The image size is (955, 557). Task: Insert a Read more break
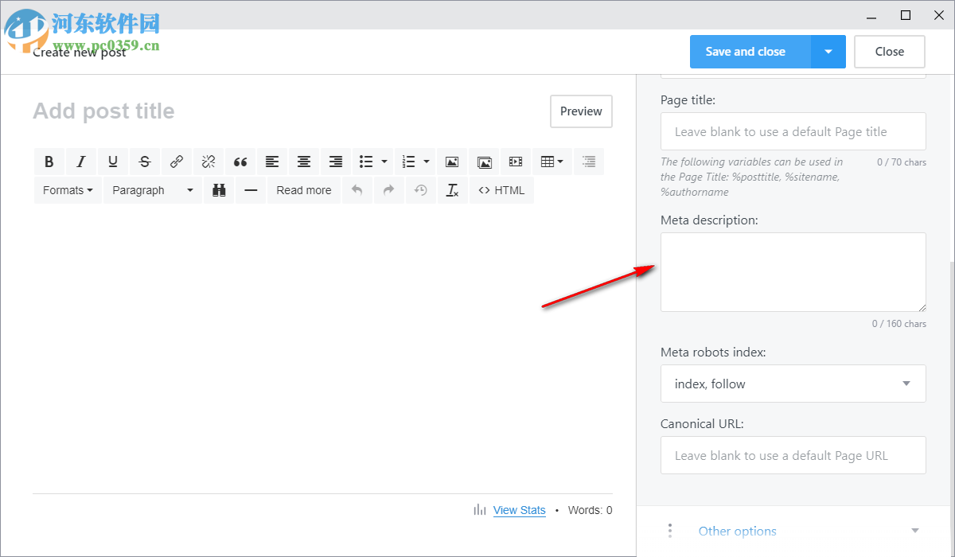[x=304, y=190]
